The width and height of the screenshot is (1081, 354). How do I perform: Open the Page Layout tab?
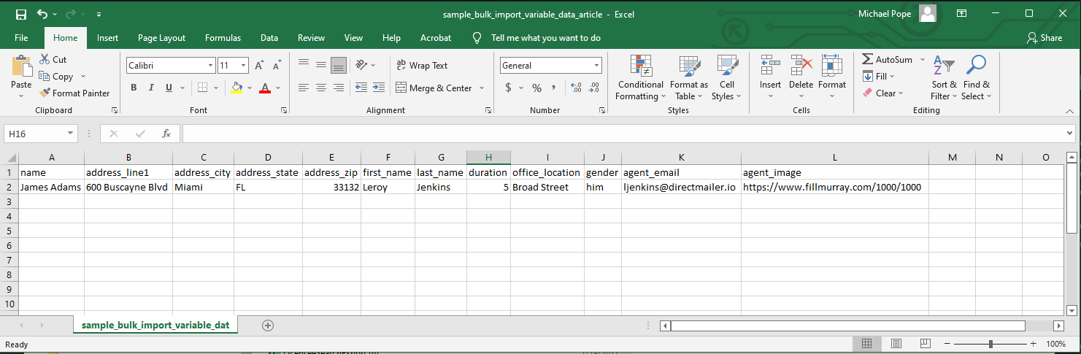point(161,38)
